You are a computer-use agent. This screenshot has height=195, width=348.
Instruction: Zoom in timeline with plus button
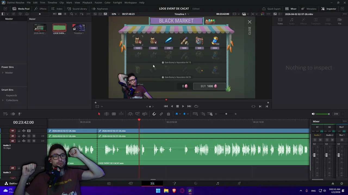click(x=235, y=114)
